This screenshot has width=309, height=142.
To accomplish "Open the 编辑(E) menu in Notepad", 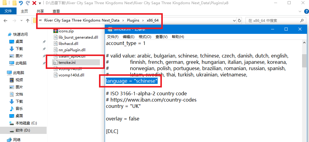I will coord(128,37).
